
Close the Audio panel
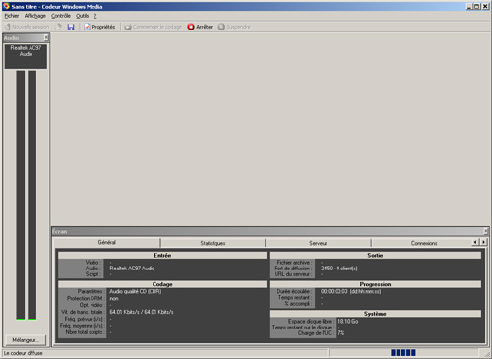click(x=46, y=38)
